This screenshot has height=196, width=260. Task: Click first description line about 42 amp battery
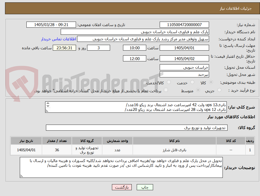176,105
